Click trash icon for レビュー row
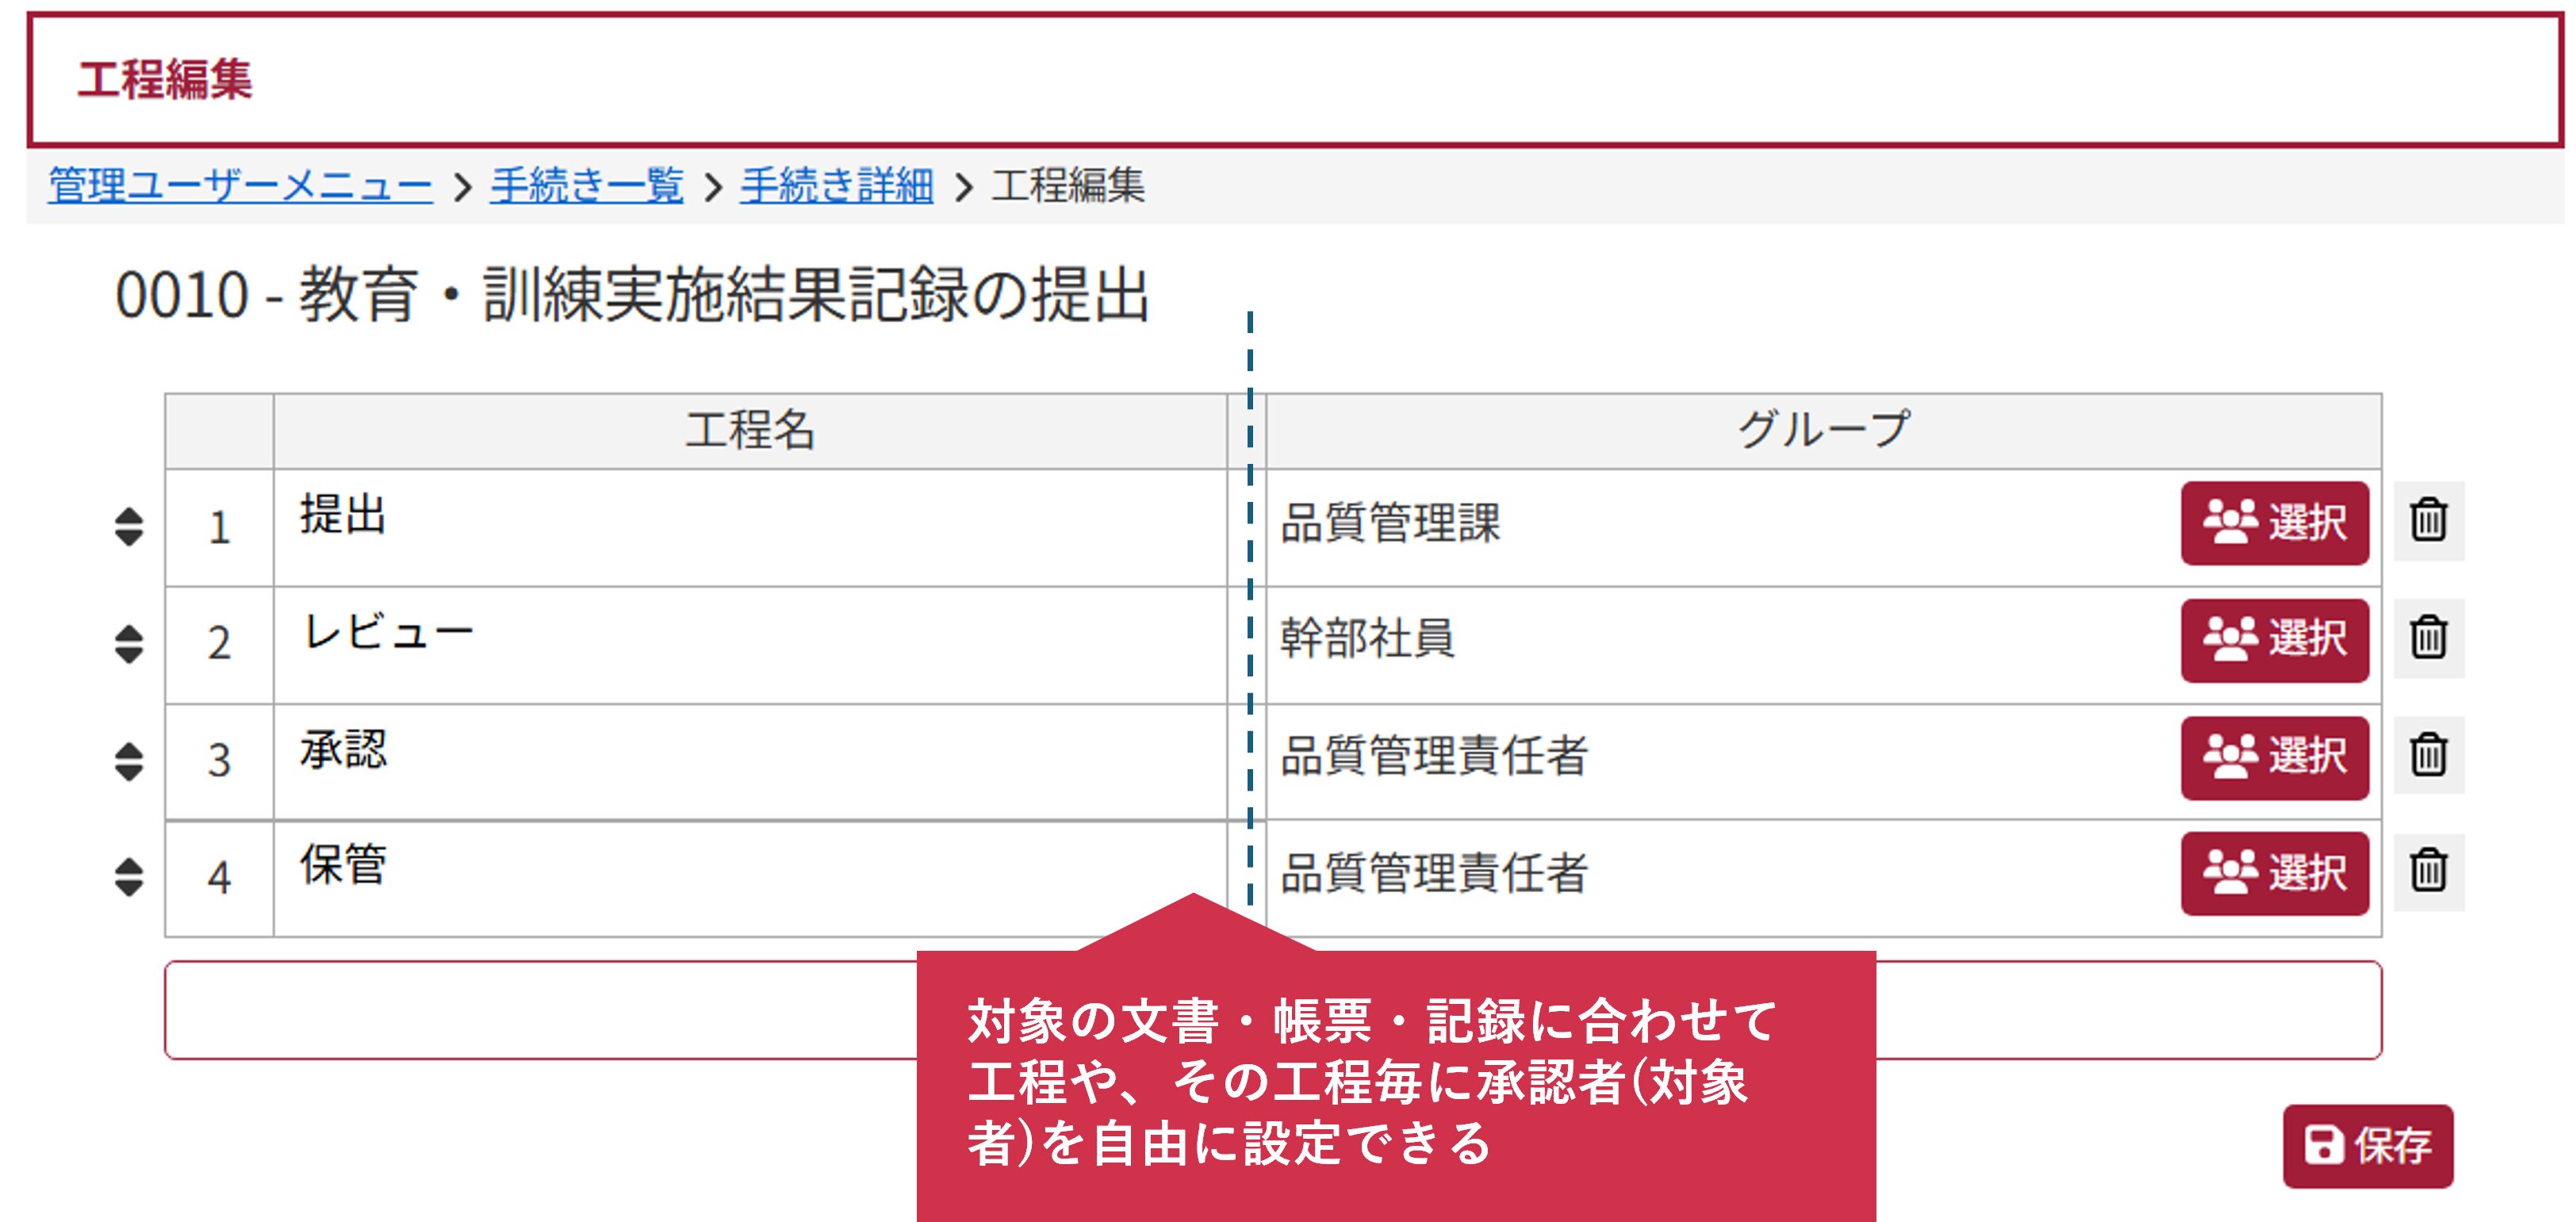The height and width of the screenshot is (1222, 2576). [2428, 638]
